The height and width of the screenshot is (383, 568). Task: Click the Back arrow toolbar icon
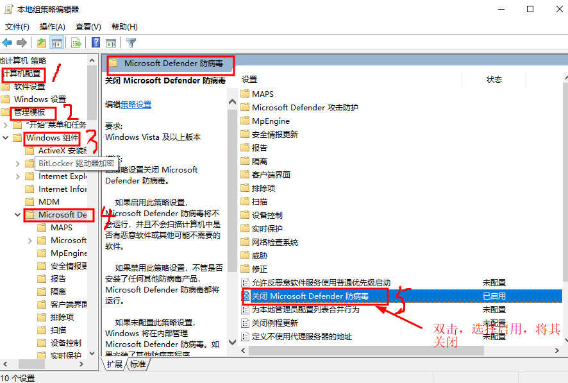click(7, 43)
